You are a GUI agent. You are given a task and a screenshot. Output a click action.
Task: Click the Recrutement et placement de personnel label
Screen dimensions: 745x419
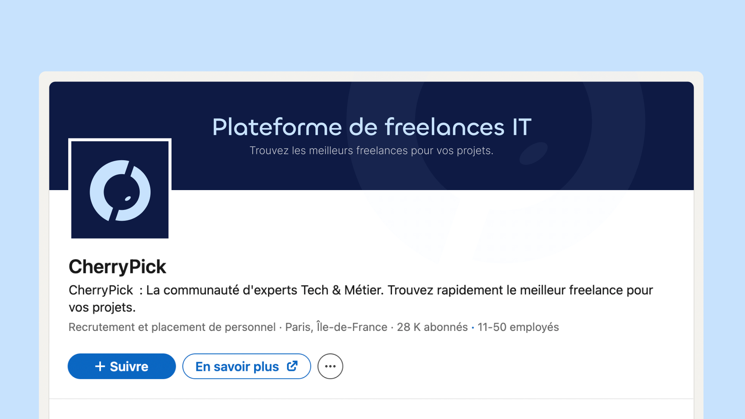pos(172,327)
